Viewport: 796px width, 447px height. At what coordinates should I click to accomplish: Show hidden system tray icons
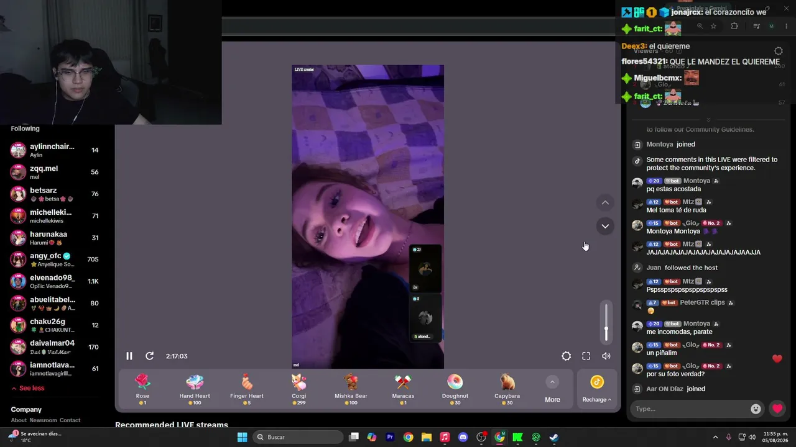pyautogui.click(x=715, y=437)
